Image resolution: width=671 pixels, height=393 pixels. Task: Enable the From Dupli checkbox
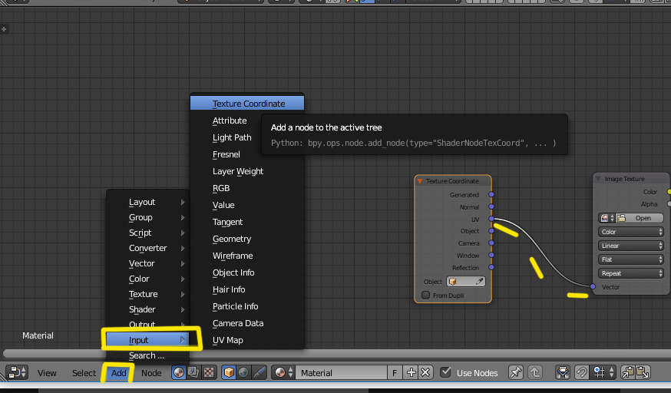tap(426, 295)
